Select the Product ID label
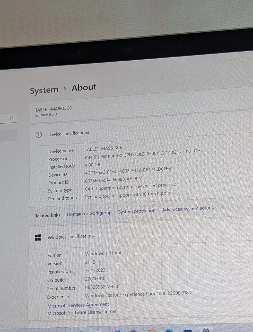 59,183
